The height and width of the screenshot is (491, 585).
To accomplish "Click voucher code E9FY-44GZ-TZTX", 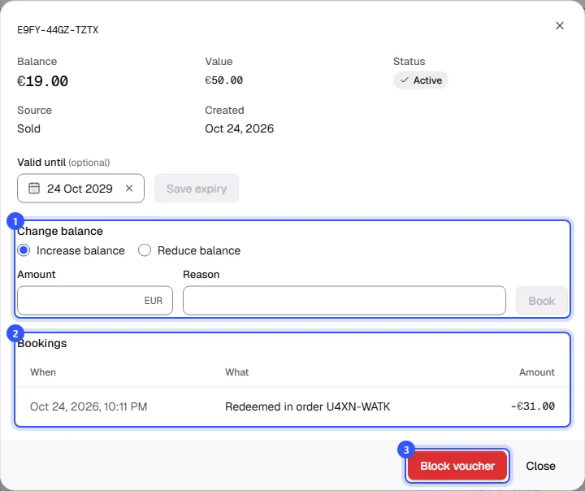I will pyautogui.click(x=58, y=30).
